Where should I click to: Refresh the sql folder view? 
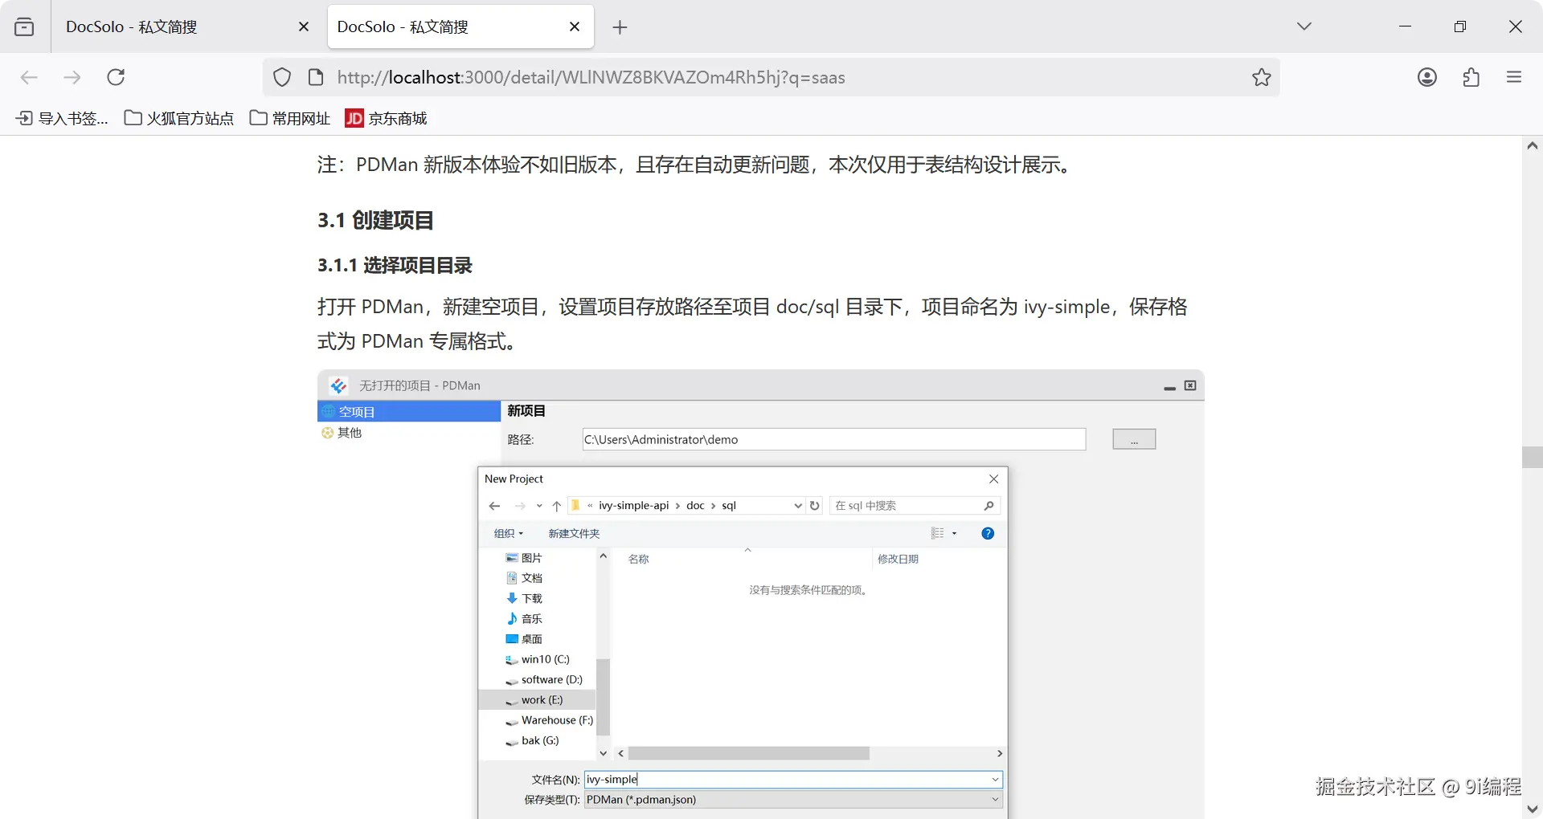tap(815, 506)
